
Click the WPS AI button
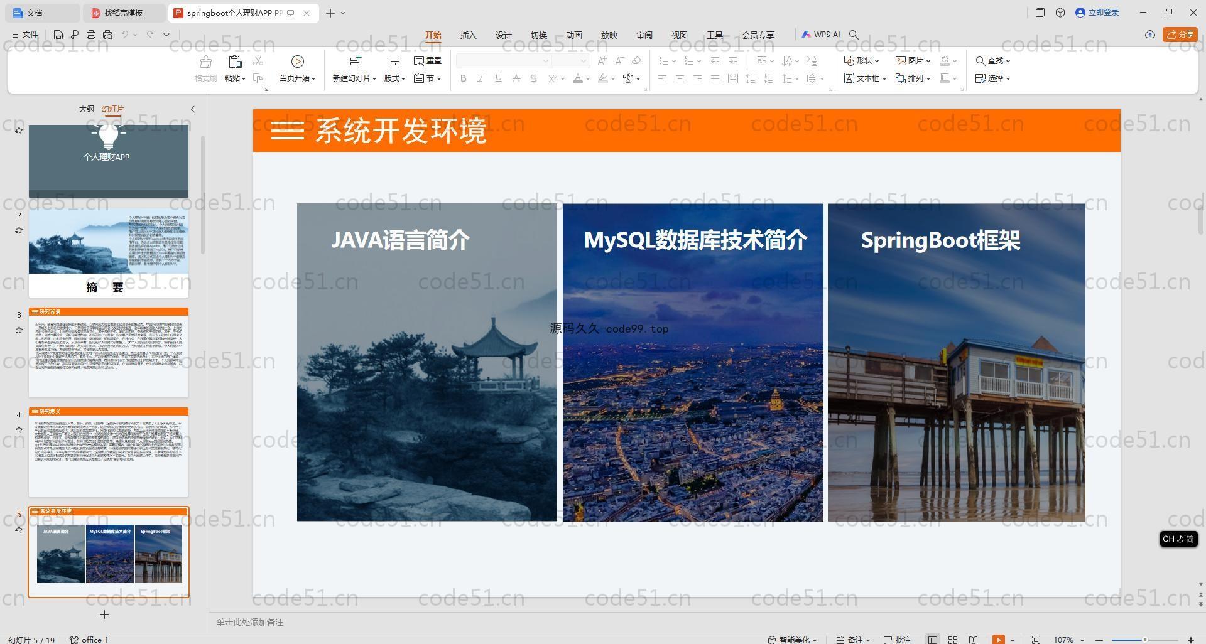click(x=821, y=35)
